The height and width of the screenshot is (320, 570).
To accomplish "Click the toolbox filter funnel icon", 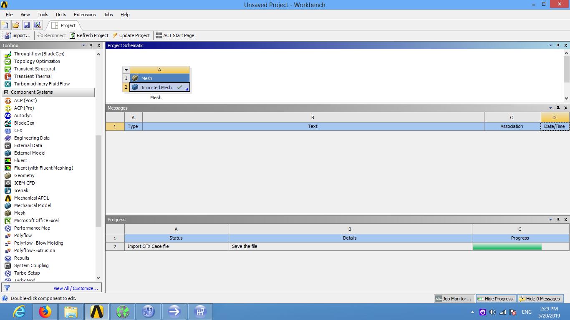I will point(7,288).
